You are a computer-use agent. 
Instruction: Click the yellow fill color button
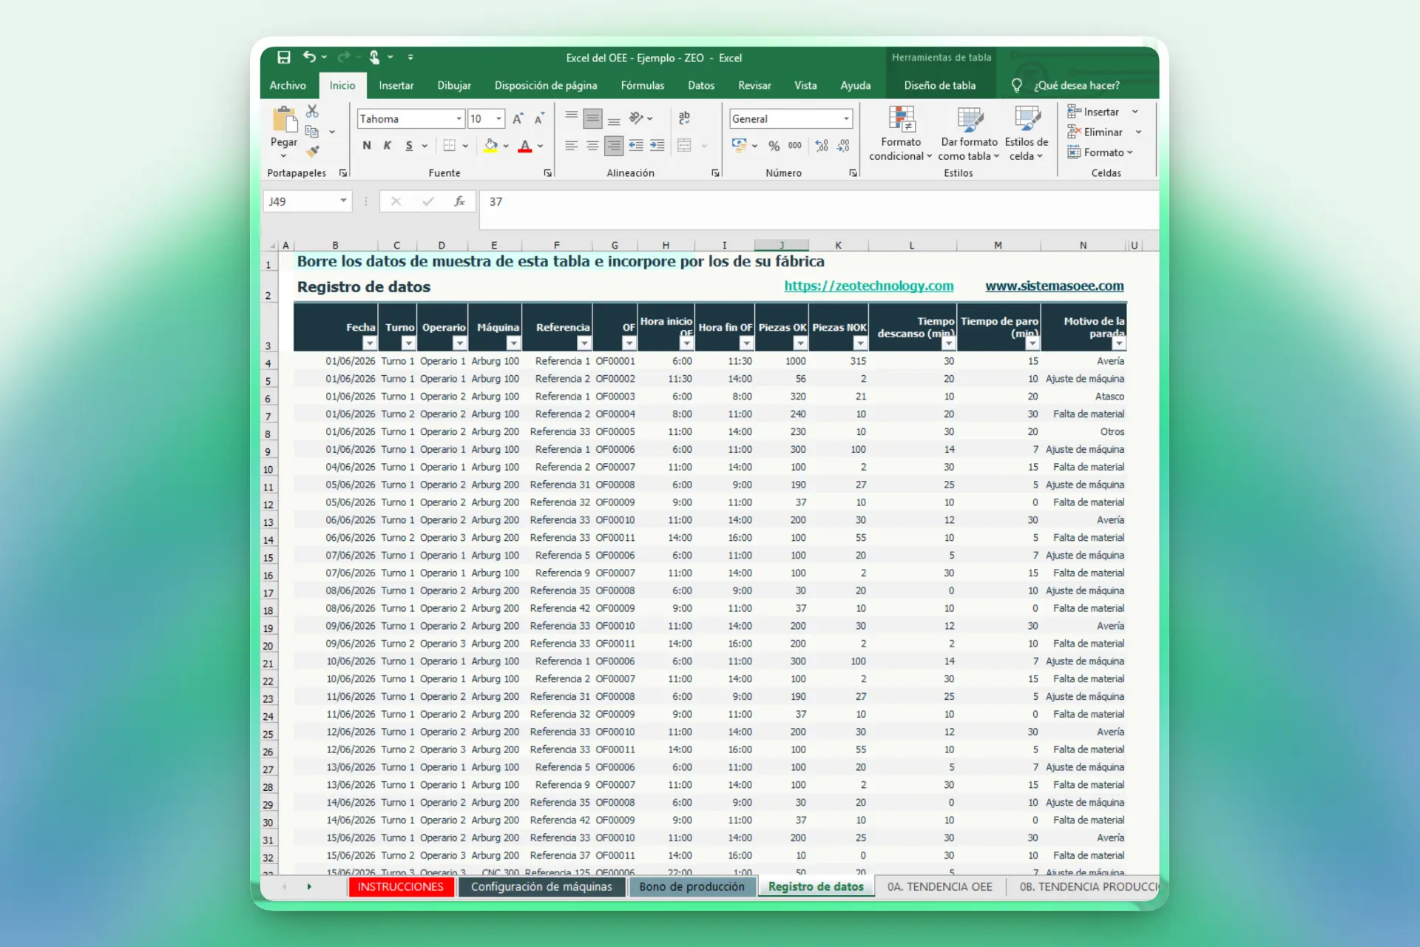point(490,146)
